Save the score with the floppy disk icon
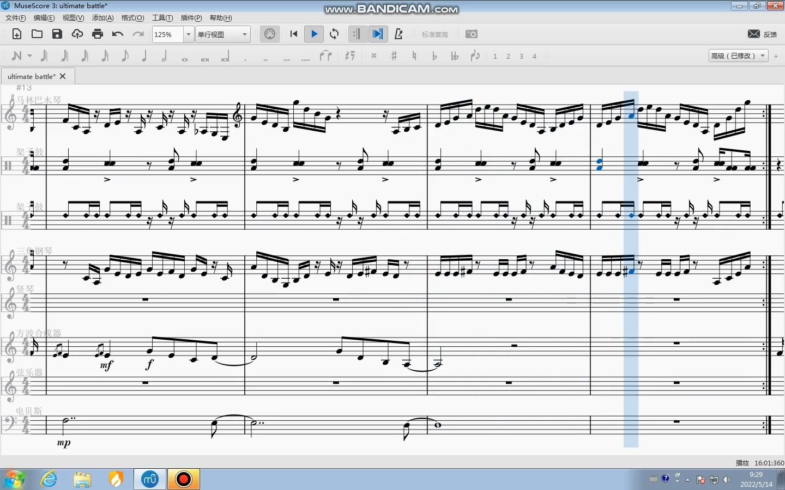The width and height of the screenshot is (785, 490). [57, 34]
